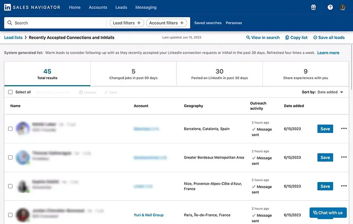The height and width of the screenshot is (224, 353).
Task: Go to Leads in navigation
Action: click(x=121, y=7)
